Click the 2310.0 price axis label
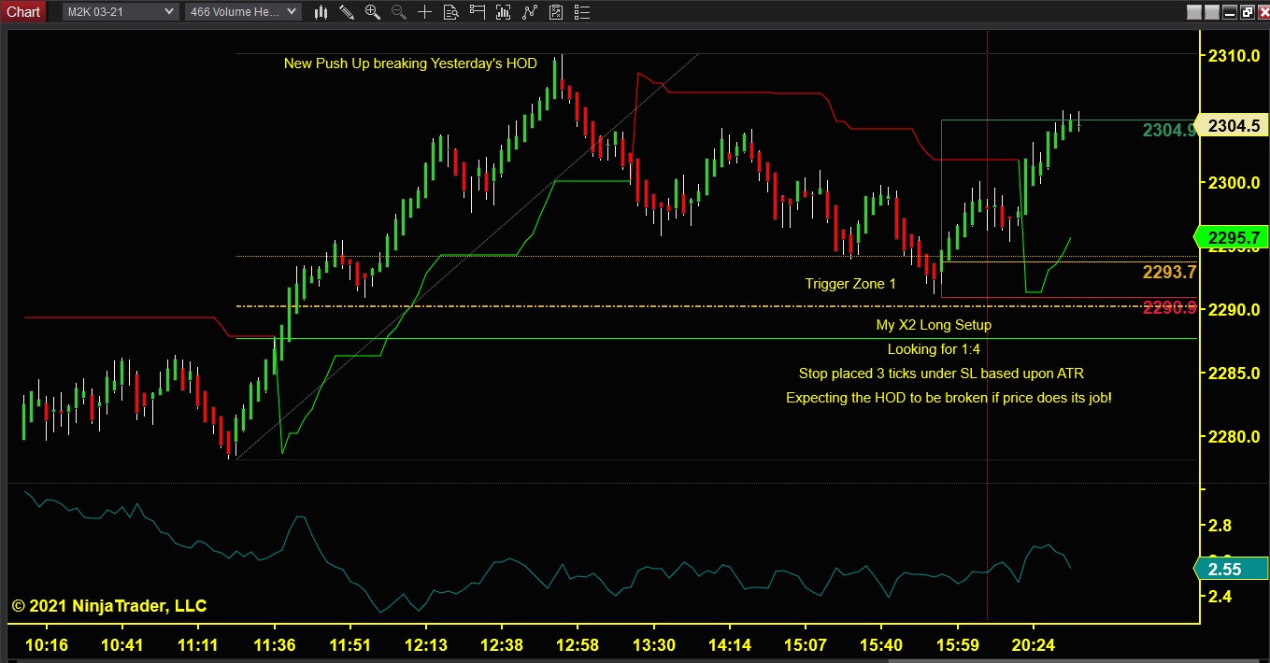The image size is (1270, 663). 1234,56
